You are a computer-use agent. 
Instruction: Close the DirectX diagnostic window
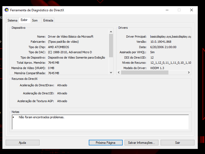pos(192,10)
